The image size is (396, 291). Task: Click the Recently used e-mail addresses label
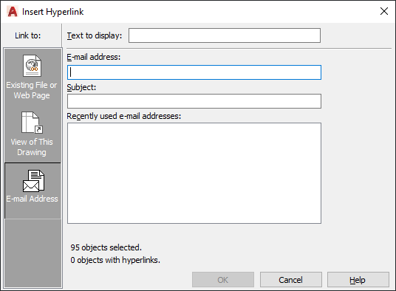[124, 116]
